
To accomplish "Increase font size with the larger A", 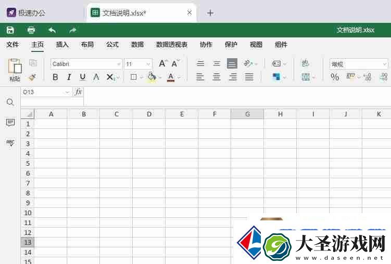I will pos(162,63).
